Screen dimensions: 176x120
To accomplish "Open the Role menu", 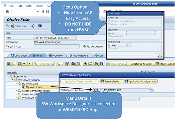I will pos(11,6).
